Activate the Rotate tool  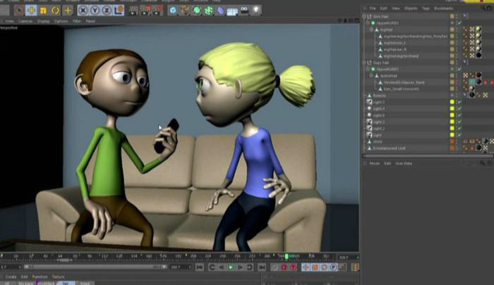55,11
